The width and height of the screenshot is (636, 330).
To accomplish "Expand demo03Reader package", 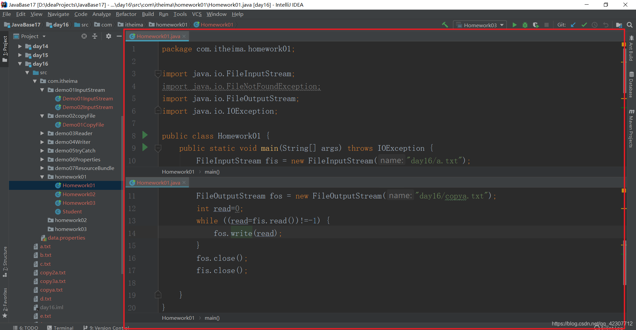I will (x=42, y=133).
